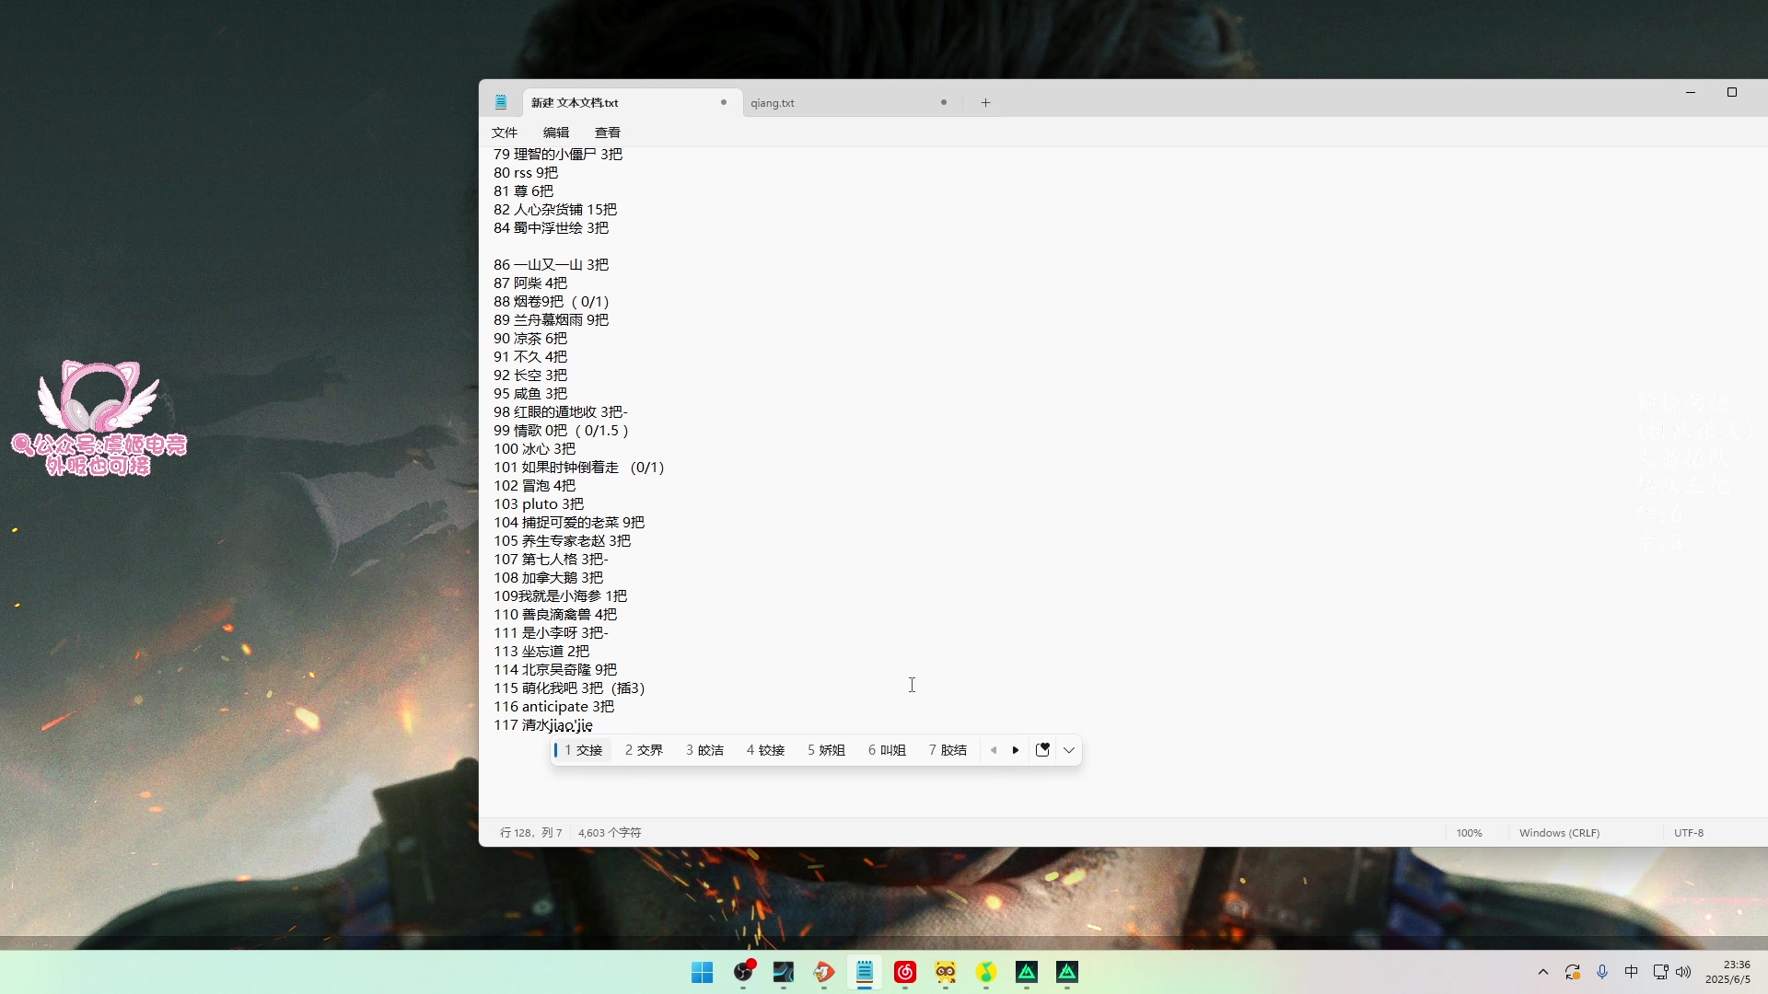Minimize the Notepad window

pos(1691,93)
